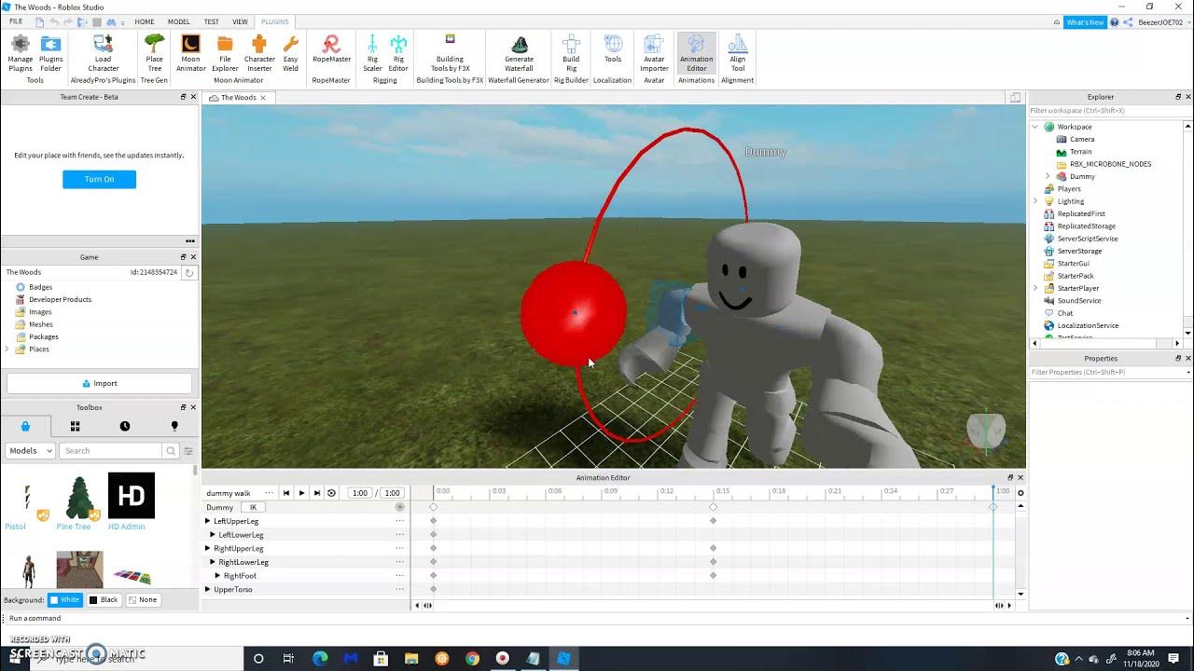This screenshot has width=1194, height=671.
Task: Skip to last keyframe
Action: pyautogui.click(x=316, y=493)
